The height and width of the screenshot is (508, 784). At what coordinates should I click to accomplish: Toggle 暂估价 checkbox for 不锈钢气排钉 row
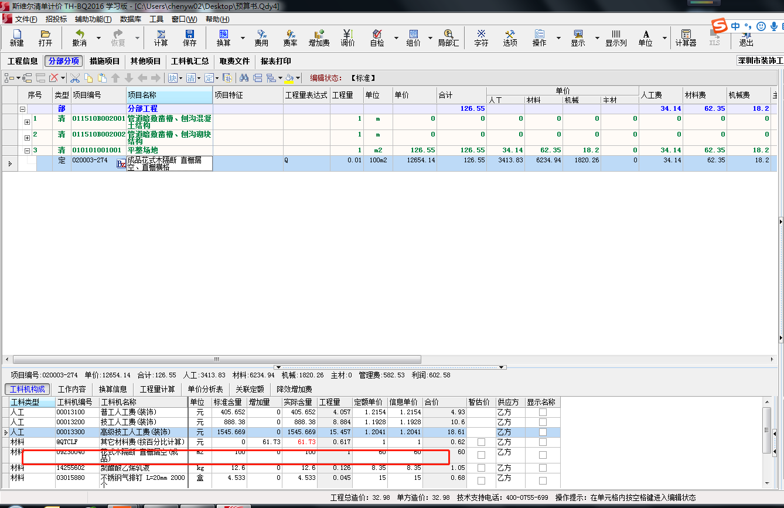pos(481,480)
